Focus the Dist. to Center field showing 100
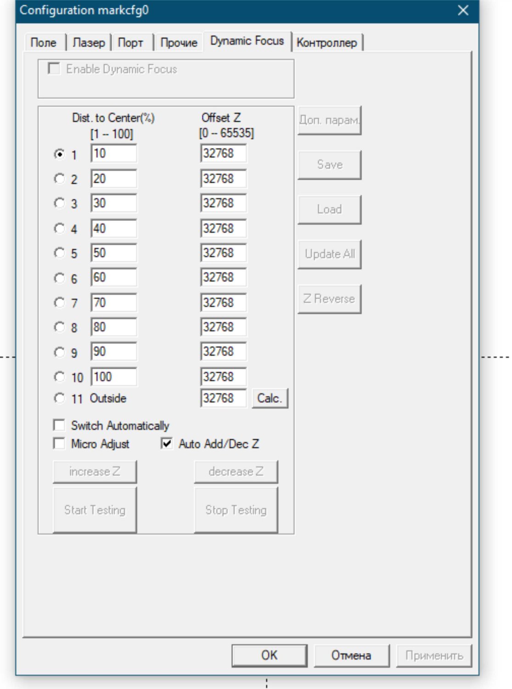 [x=113, y=377]
